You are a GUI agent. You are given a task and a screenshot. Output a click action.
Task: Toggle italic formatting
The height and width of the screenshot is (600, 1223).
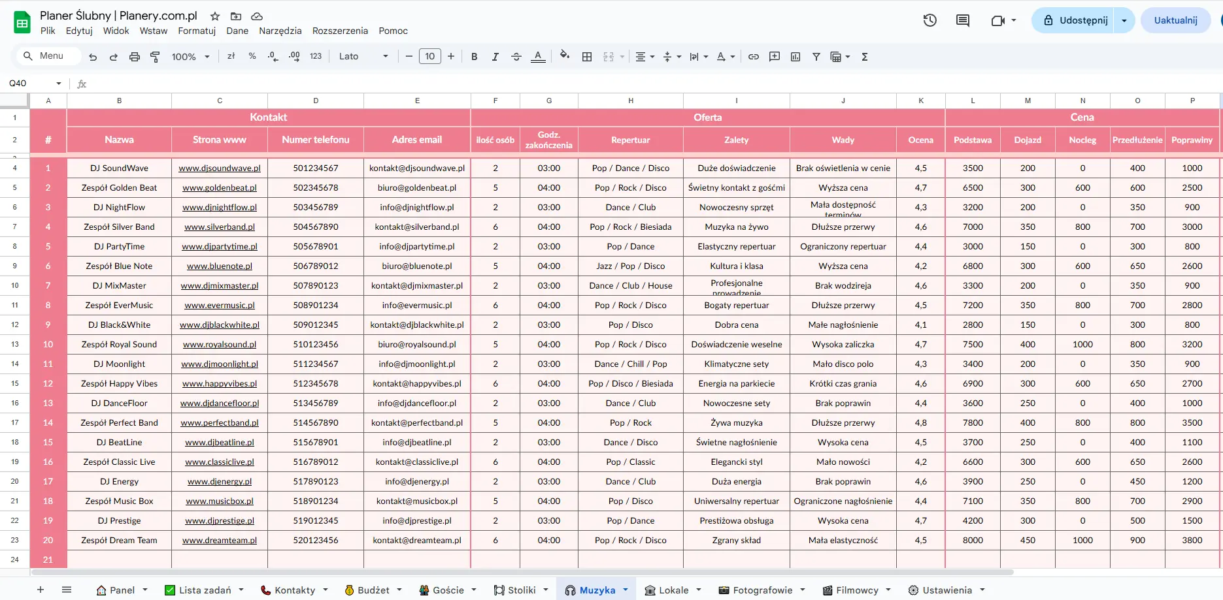(x=495, y=57)
